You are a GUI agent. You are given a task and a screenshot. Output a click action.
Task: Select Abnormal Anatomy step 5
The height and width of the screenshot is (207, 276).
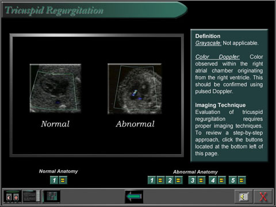point(233,180)
